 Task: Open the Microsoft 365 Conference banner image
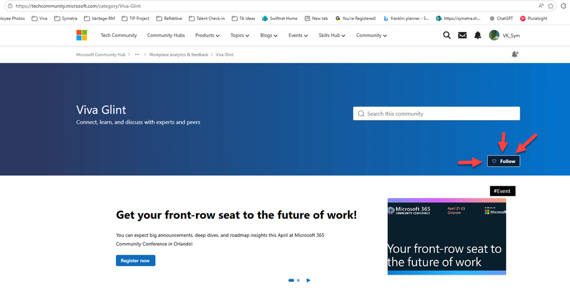coord(447,236)
